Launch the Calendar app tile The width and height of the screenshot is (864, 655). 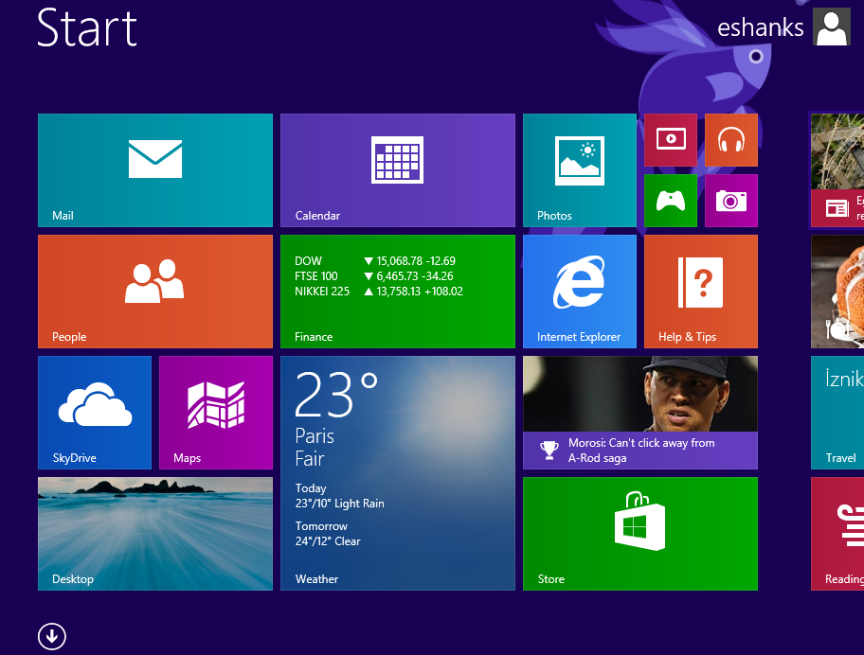point(397,170)
